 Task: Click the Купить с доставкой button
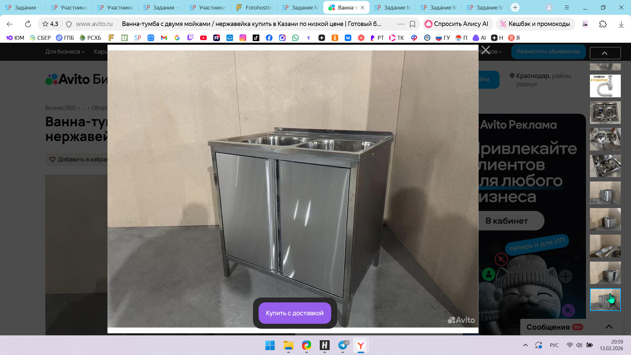[x=295, y=313]
